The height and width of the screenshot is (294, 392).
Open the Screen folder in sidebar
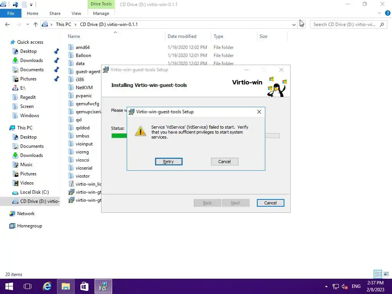[27, 106]
